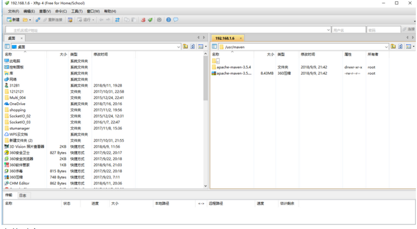Click the settings gear icon in toolbar
417x229 pixels.
point(159,20)
